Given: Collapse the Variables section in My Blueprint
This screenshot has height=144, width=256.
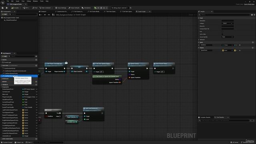Looking at the screenshot, I should pos(2,85).
